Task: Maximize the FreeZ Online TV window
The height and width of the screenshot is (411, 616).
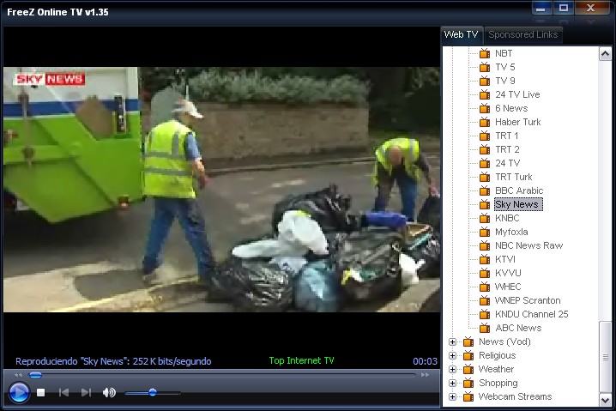Action: tap(564, 9)
